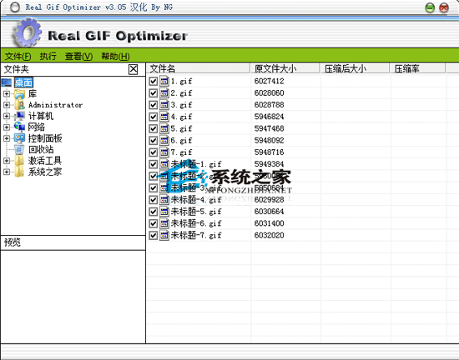Uncheck the checkbox for 6.gif

(153, 140)
